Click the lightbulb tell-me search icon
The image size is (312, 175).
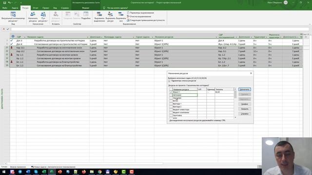(104, 8)
